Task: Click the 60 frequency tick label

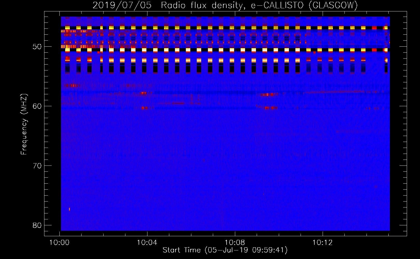Action: [37, 106]
